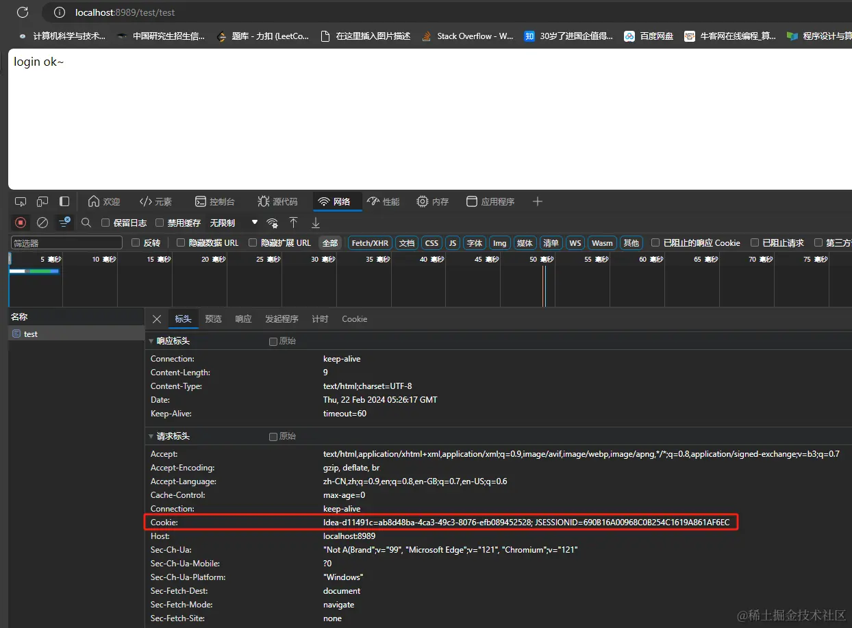This screenshot has height=628, width=852.
Task: Click the site info icon in address bar
Action: pyautogui.click(x=60, y=12)
